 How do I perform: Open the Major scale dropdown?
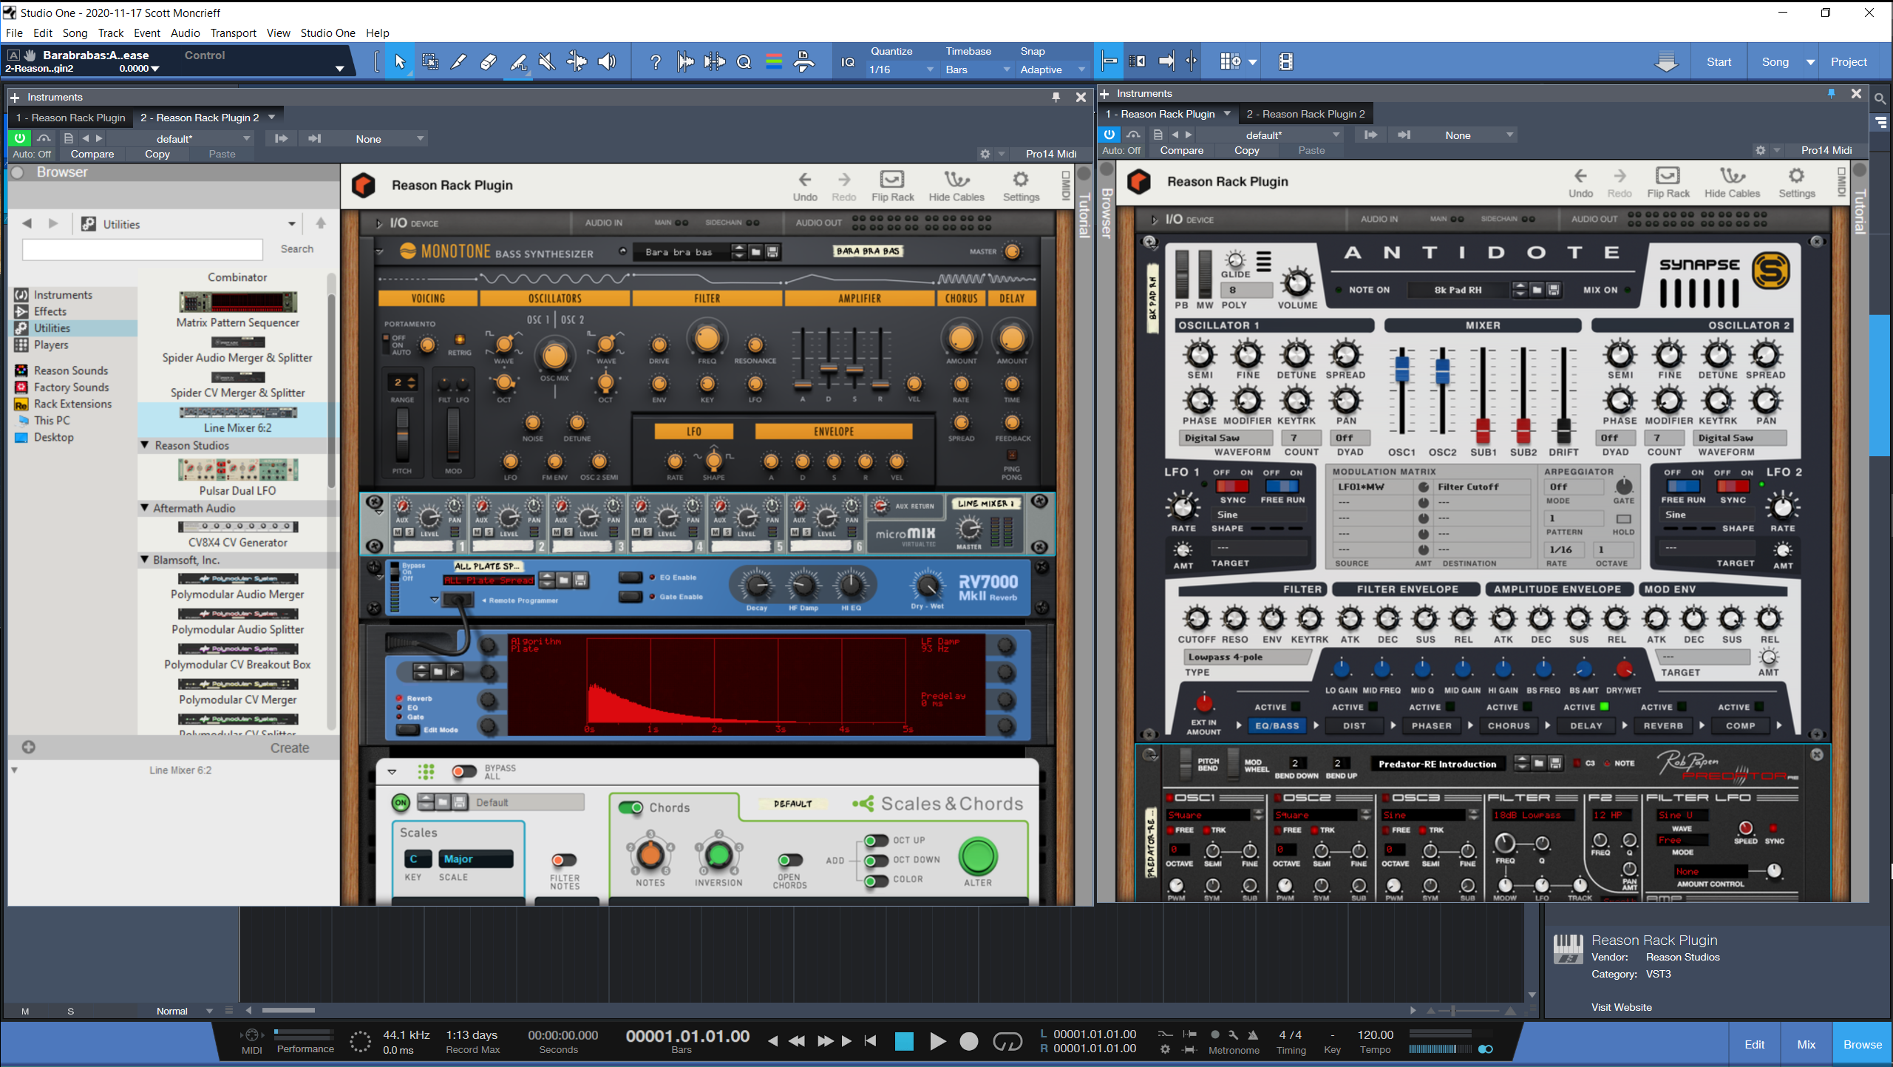click(x=476, y=858)
